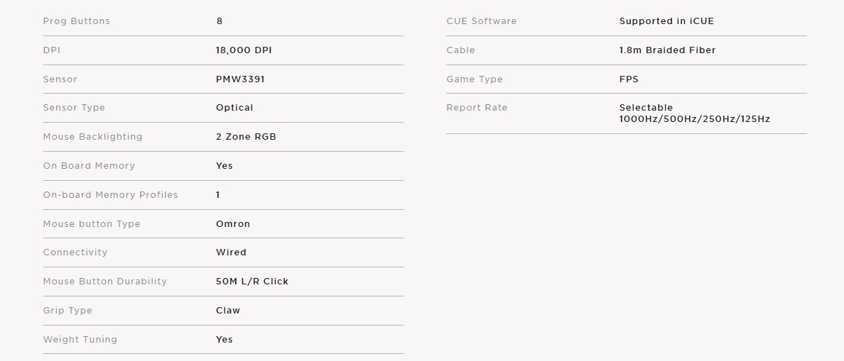Select the Optical value text

click(234, 108)
